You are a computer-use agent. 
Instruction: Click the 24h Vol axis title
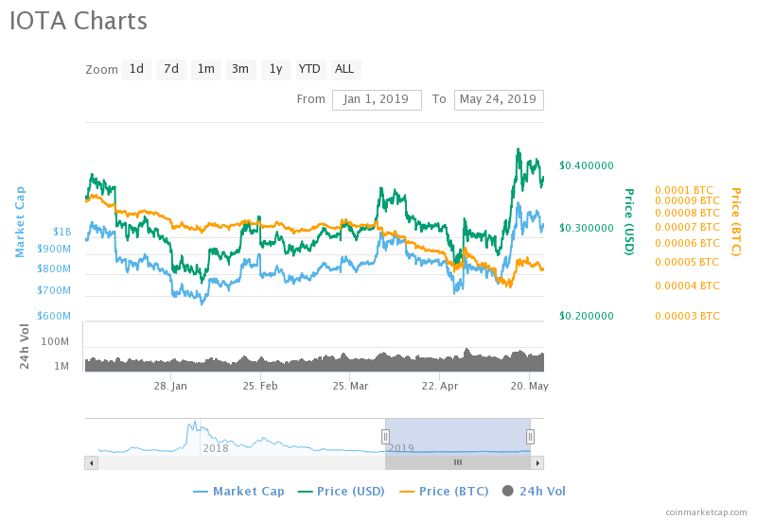tap(25, 346)
